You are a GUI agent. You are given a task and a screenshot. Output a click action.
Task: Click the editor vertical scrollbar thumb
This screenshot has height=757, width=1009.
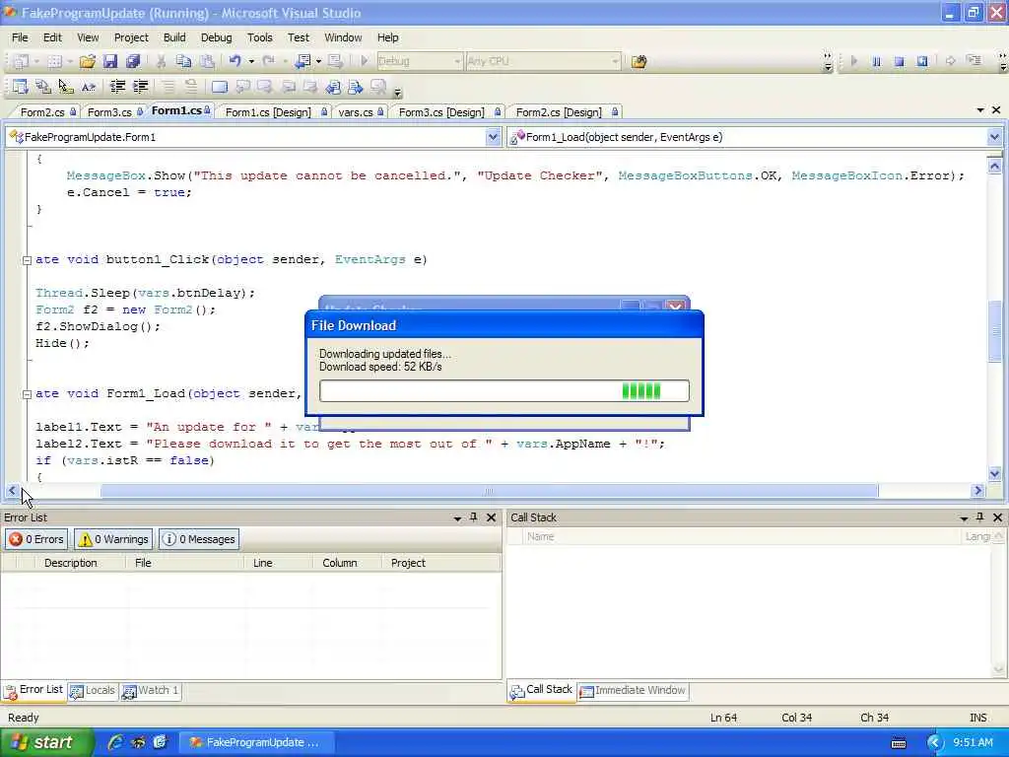[994, 331]
